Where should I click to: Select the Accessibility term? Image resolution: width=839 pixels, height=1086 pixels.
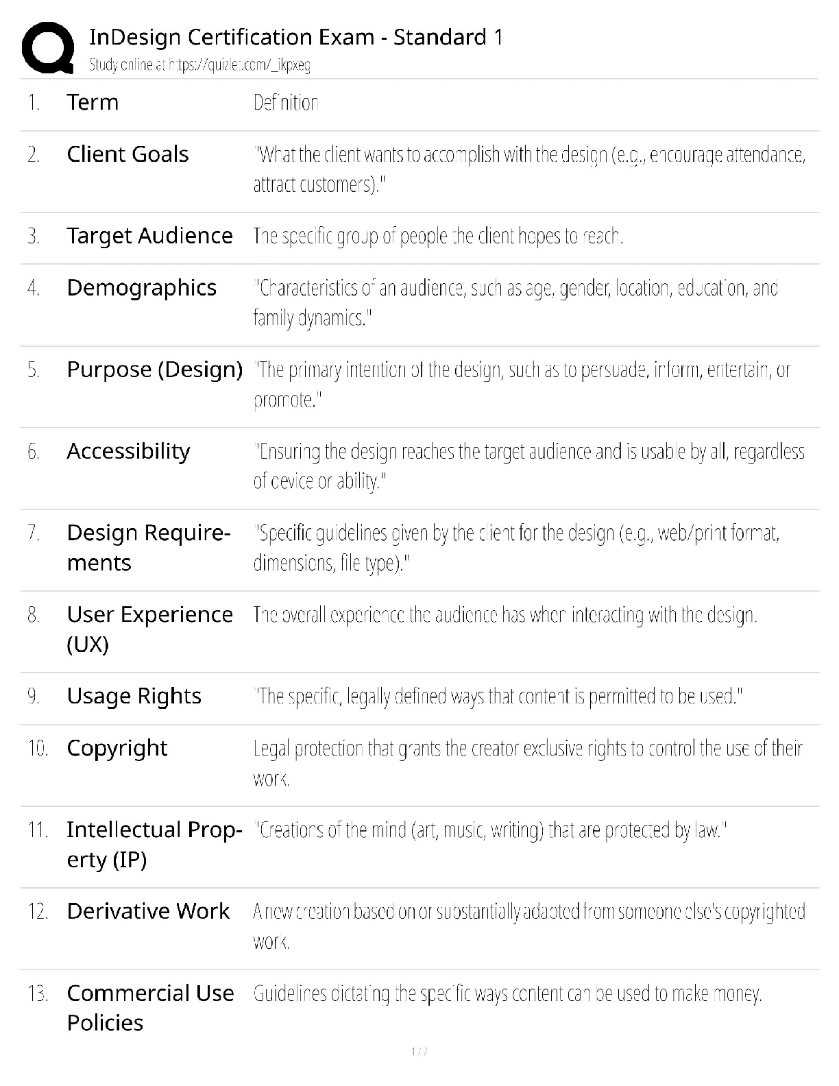pyautogui.click(x=128, y=451)
